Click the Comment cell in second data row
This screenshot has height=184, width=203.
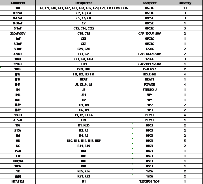[x=18, y=13]
